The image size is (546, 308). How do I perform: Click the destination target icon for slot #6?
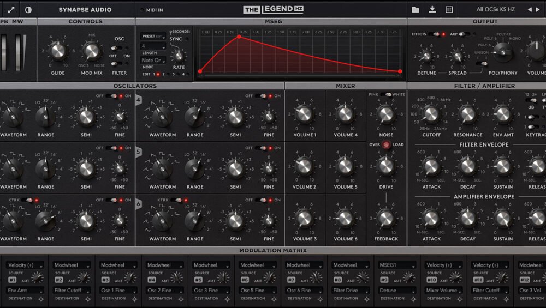pos(274,299)
